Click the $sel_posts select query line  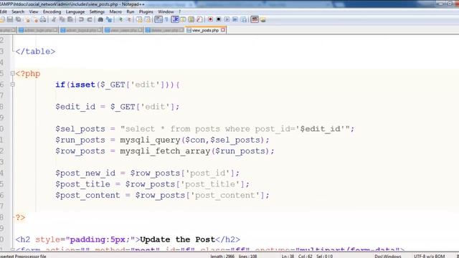205,129
